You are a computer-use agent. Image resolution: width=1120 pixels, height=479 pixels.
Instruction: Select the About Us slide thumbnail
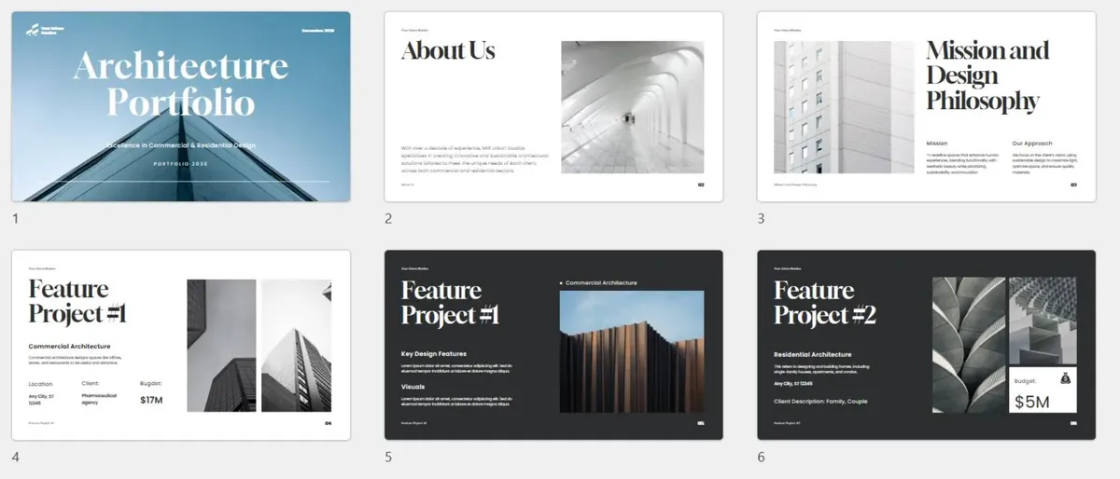(553, 106)
